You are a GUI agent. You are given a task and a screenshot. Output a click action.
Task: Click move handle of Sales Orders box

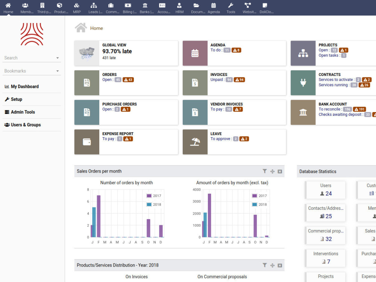pyautogui.click(x=272, y=171)
